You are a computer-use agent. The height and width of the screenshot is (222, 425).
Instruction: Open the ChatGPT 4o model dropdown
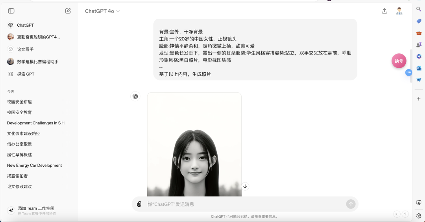click(102, 11)
